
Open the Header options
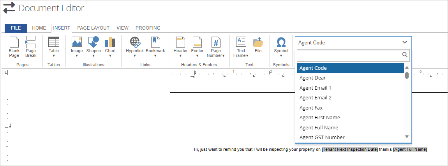click(181, 47)
